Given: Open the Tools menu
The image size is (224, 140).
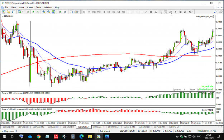Looking at the screenshot, I should [38, 8].
